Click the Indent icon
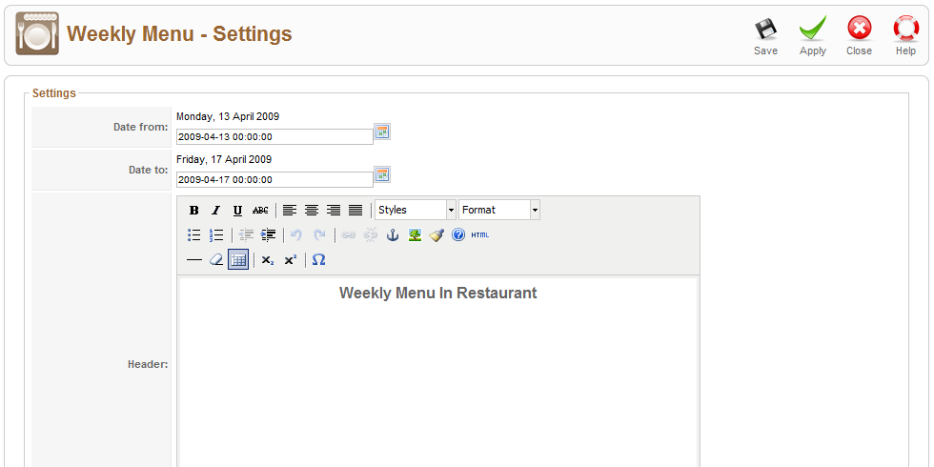Viewport: 934px width, 467px height. coord(268,234)
